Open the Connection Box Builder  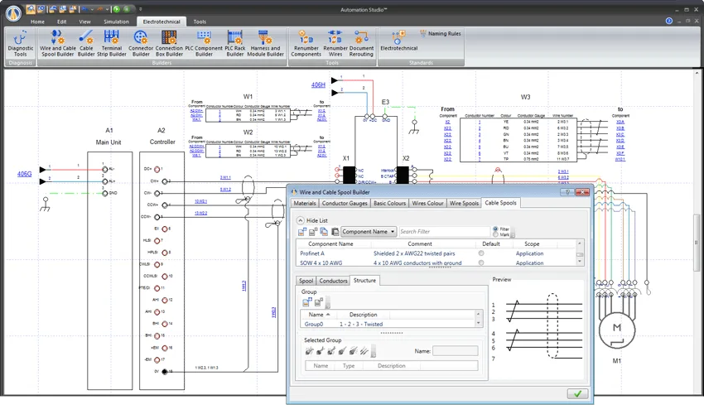point(169,44)
